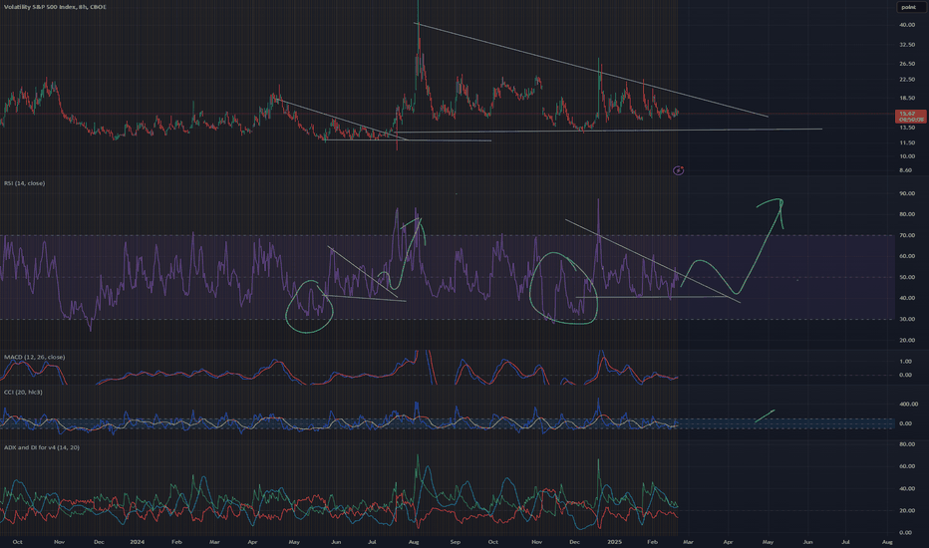
Task: Click the 1.00 MACD axis value
Action: [x=906, y=361]
